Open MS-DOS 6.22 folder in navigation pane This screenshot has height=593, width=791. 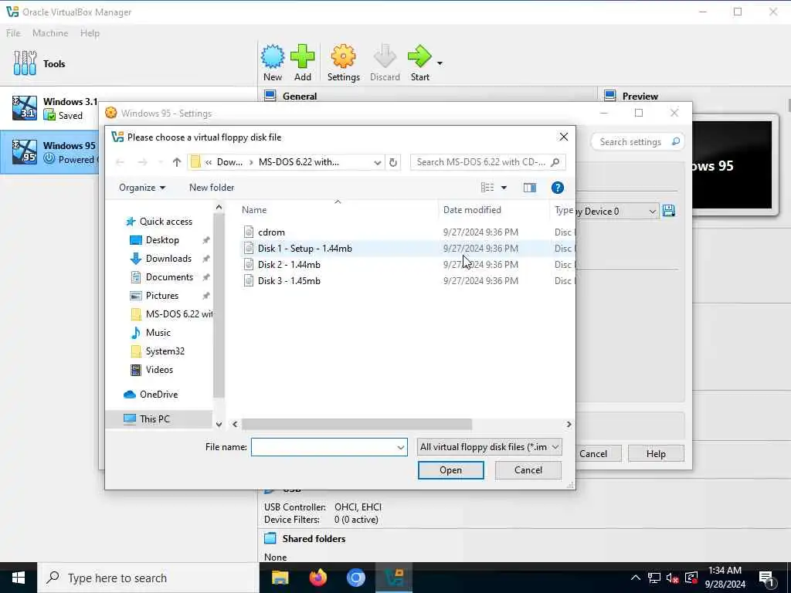click(x=171, y=314)
